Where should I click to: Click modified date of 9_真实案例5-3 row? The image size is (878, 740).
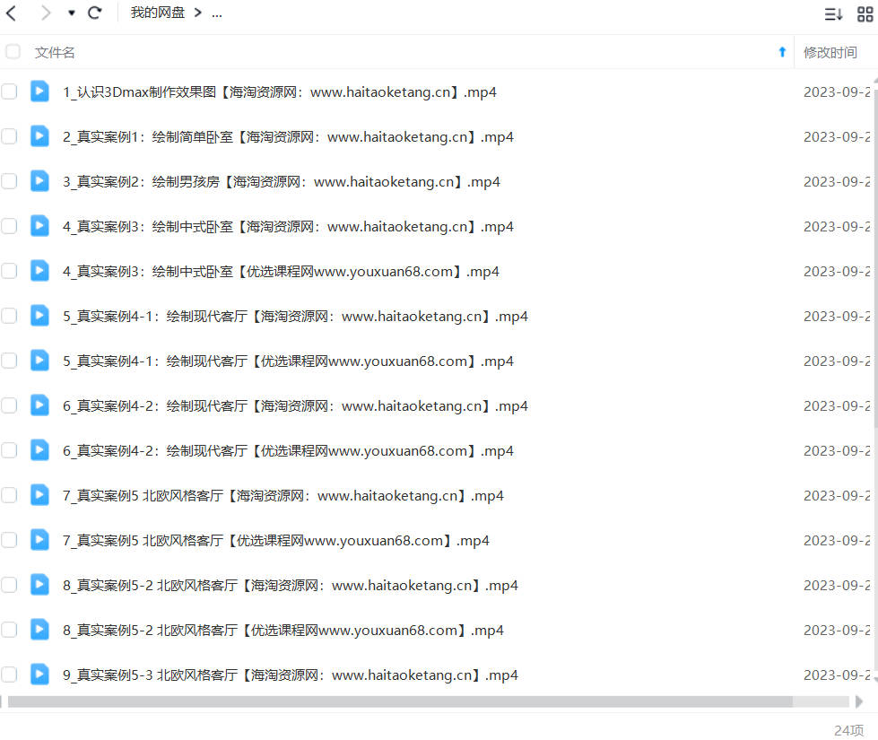837,675
